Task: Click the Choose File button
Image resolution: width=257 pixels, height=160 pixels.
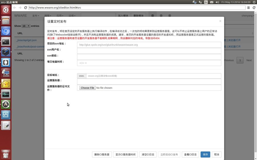Action: point(87,88)
